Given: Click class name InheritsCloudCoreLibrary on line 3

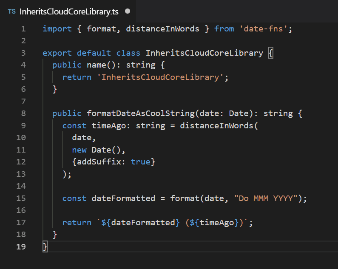Looking at the screenshot, I should (205, 53).
